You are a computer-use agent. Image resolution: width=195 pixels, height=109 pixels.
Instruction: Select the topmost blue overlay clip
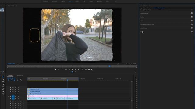(x=53, y=89)
